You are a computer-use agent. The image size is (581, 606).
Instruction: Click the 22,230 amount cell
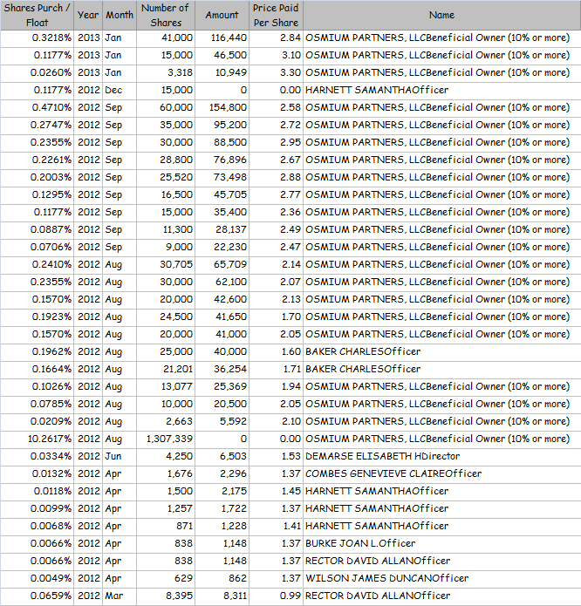pyautogui.click(x=222, y=247)
